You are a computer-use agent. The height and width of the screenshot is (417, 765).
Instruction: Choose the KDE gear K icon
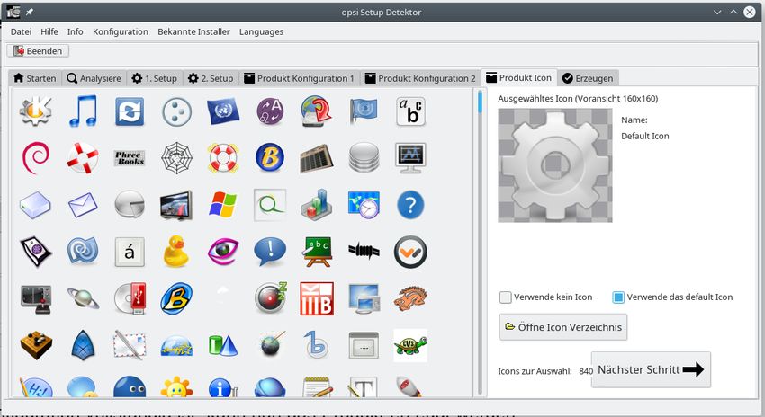pos(36,111)
